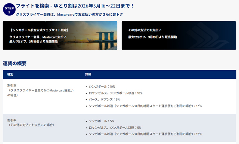Click the スクート運航便 12% discount item
The height and width of the screenshot is (144, 239).
coord(145,134)
